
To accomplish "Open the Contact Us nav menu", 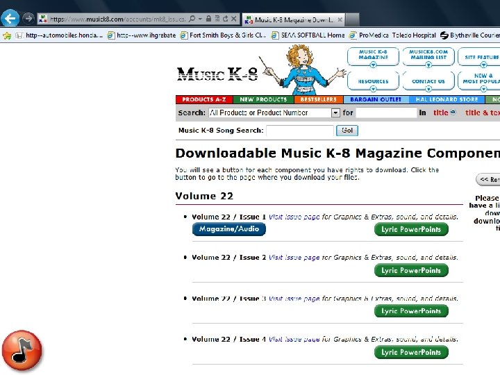I will [x=428, y=81].
